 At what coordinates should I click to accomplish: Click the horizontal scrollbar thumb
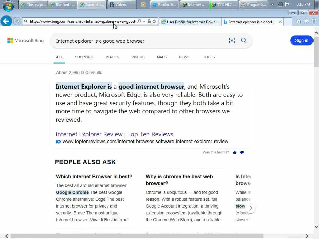(137, 236)
